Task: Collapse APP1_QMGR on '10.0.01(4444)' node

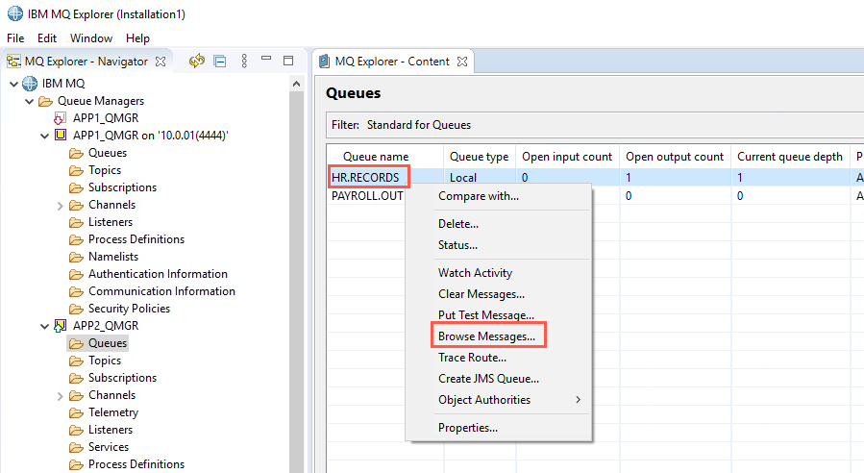Action: click(44, 136)
